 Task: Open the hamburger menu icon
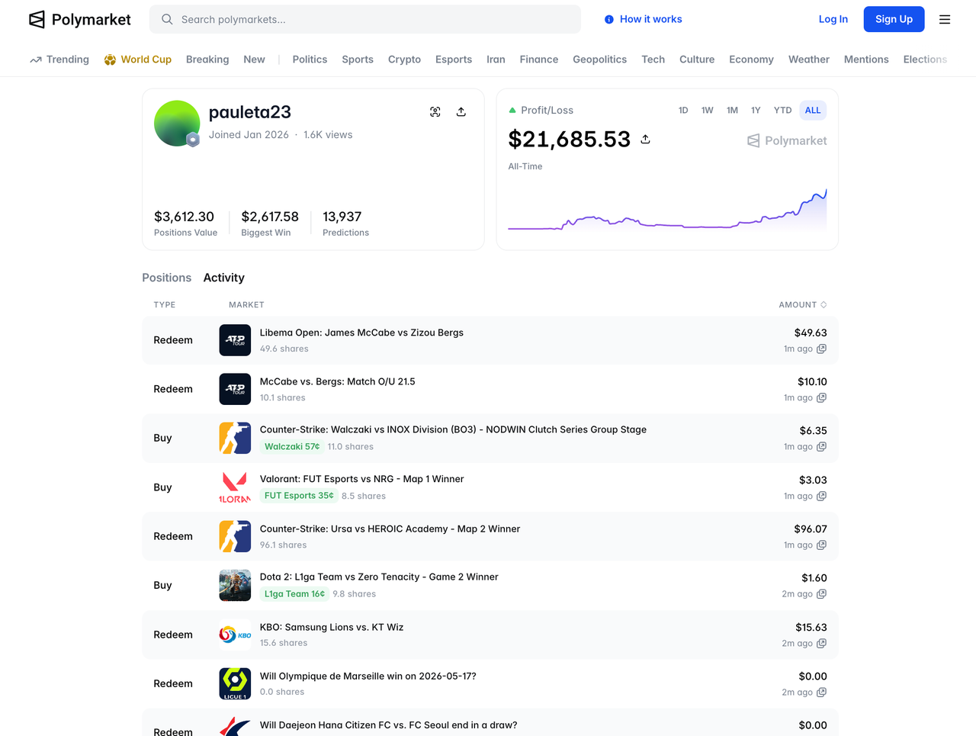pos(945,19)
